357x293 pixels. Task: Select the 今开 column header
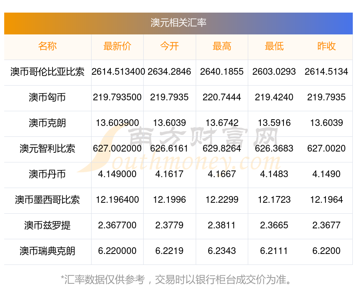pyautogui.click(x=169, y=46)
